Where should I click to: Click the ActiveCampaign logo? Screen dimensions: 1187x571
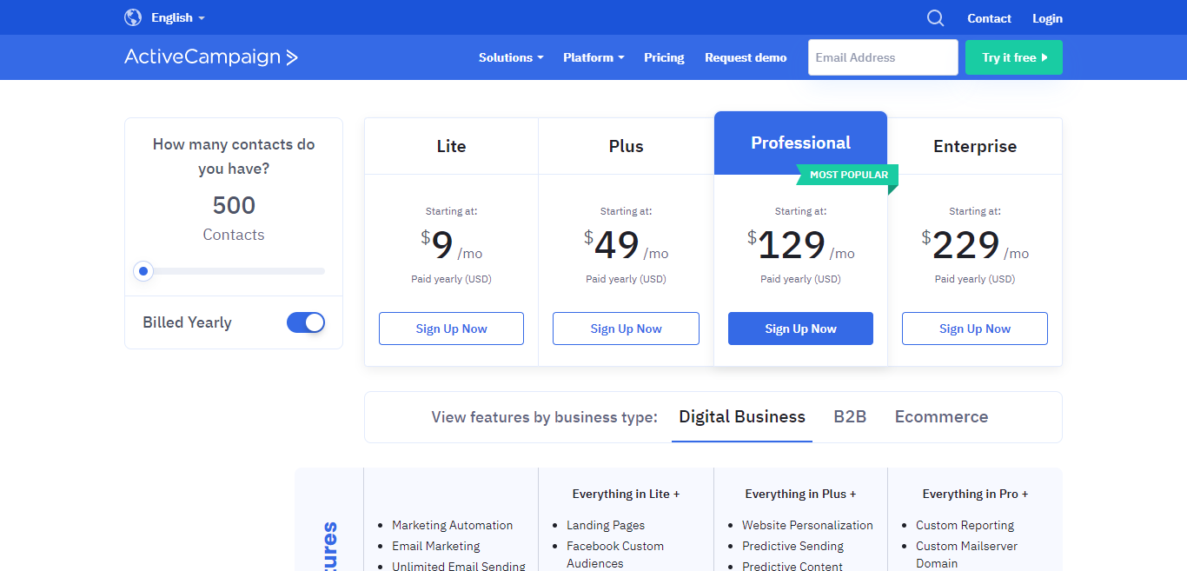(x=211, y=57)
